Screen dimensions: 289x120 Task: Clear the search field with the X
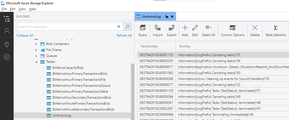119,27
